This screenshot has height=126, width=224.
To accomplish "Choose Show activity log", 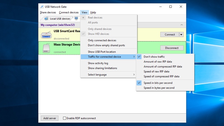I will pyautogui.click(x=109, y=63).
